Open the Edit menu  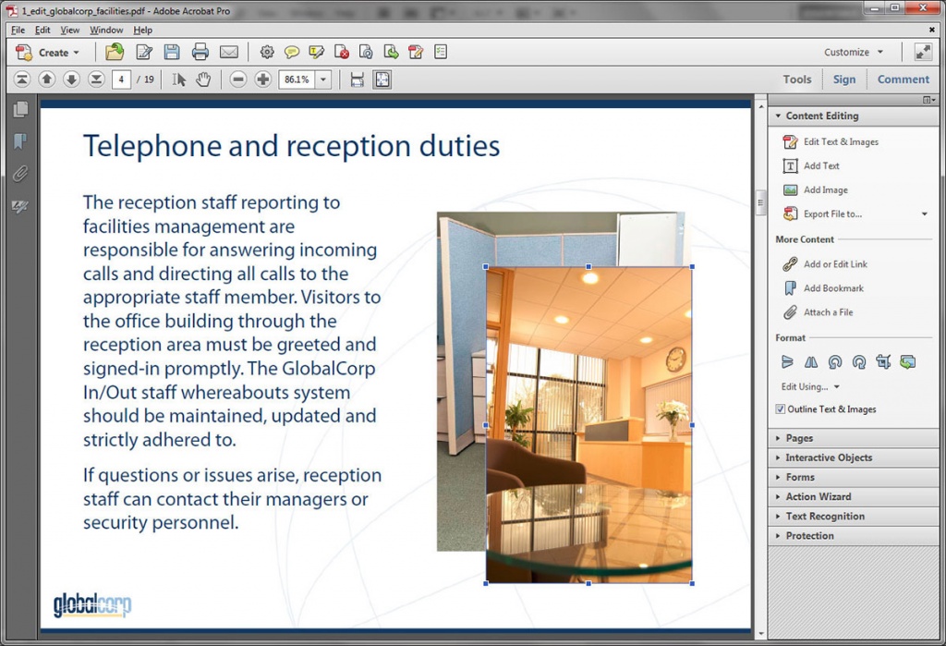(x=42, y=30)
